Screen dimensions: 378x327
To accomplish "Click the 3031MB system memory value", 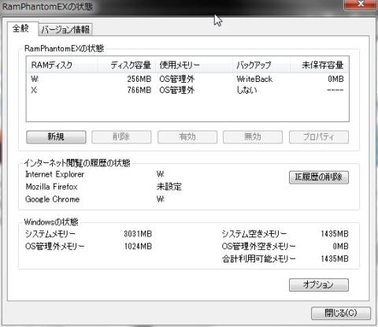I will point(138,233).
